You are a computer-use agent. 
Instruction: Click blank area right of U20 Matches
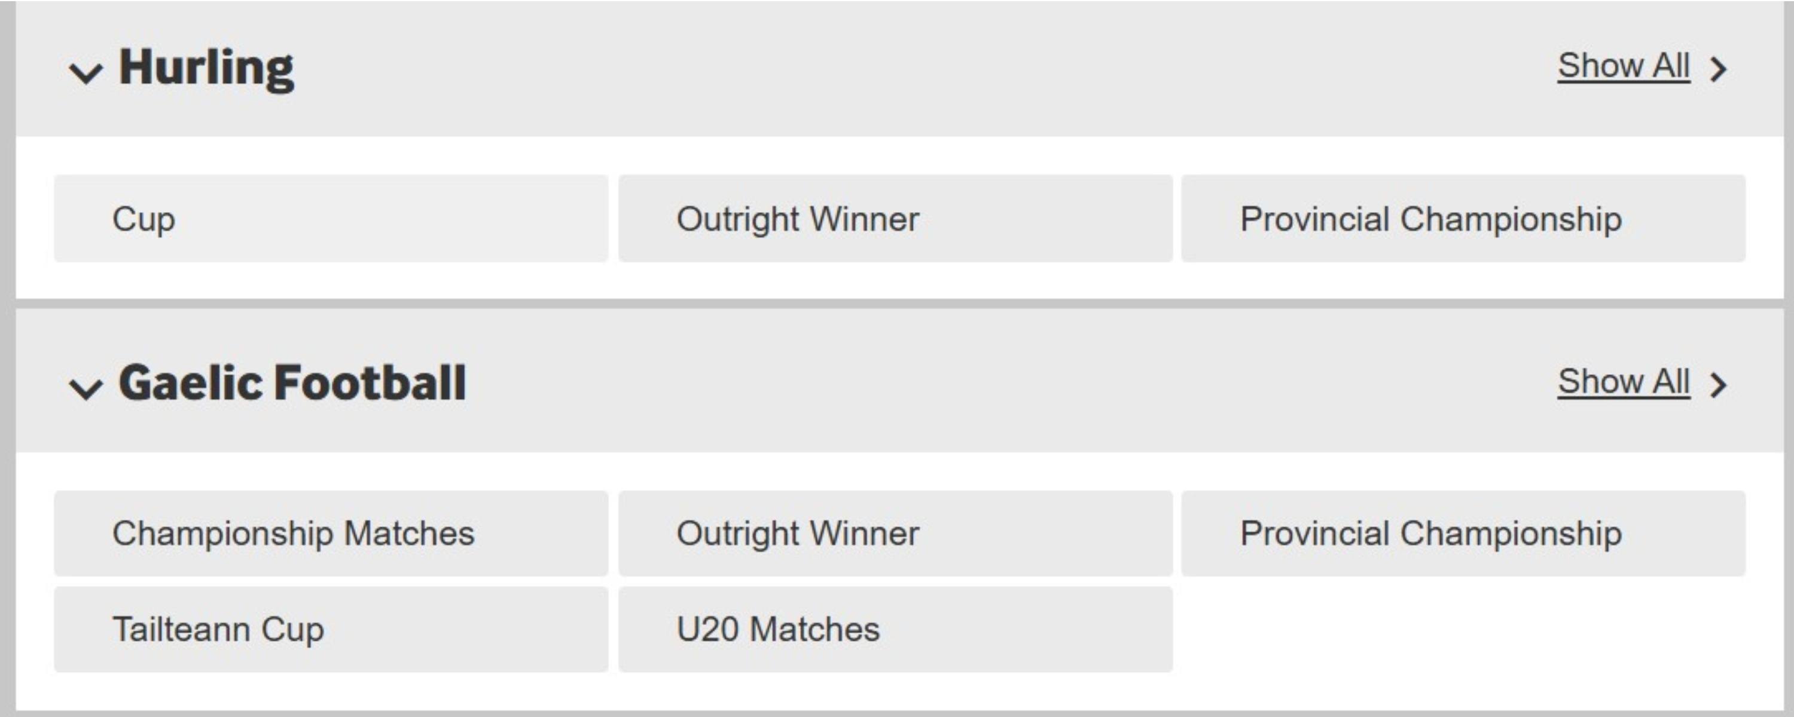[1463, 629]
